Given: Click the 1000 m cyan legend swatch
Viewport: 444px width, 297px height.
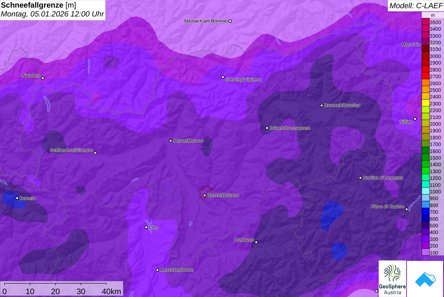Looking at the screenshot, I should (x=425, y=191).
